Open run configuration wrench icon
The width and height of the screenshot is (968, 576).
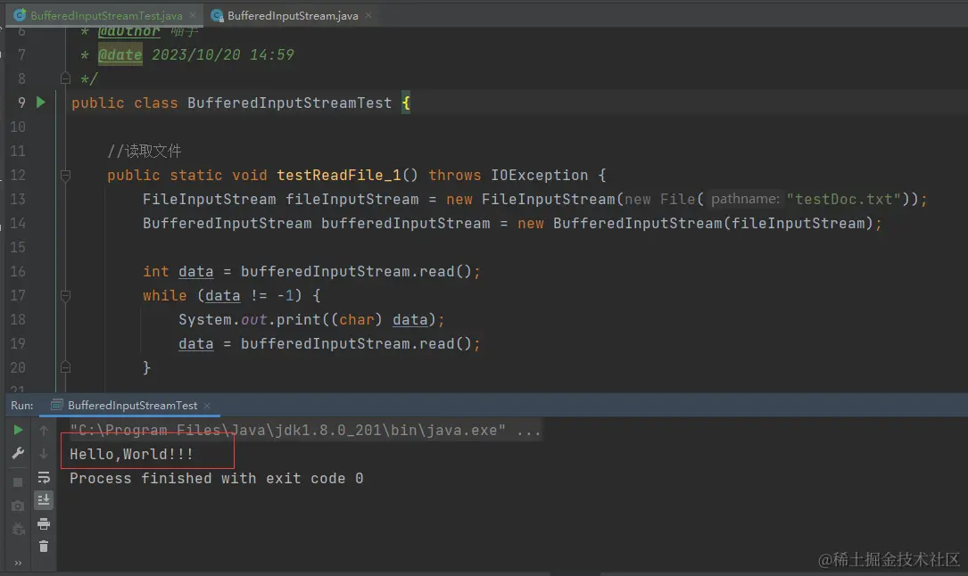pyautogui.click(x=18, y=453)
